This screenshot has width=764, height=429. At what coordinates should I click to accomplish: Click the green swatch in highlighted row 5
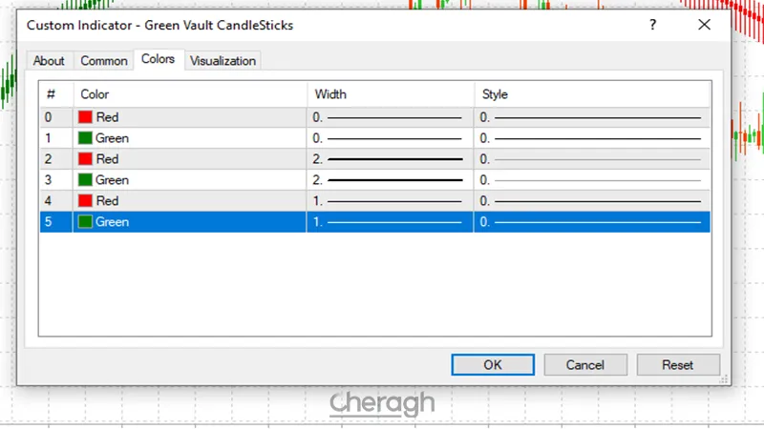click(x=86, y=222)
